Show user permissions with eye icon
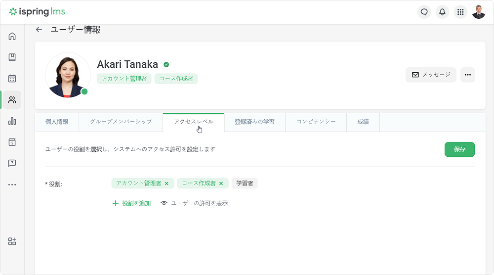This screenshot has height=275, width=494. point(194,203)
